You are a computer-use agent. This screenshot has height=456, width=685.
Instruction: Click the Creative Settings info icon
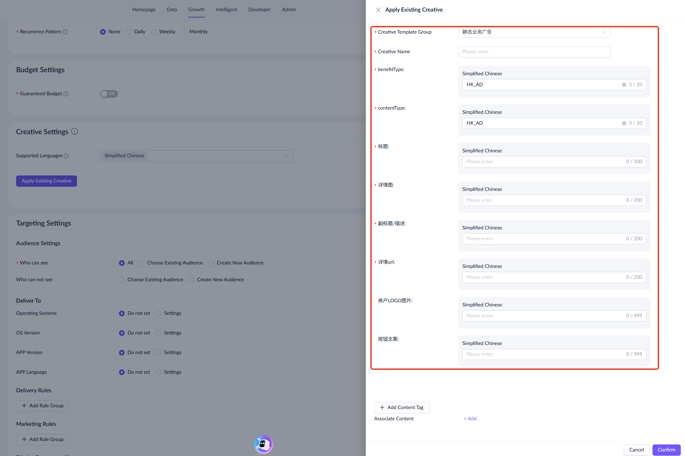[75, 131]
